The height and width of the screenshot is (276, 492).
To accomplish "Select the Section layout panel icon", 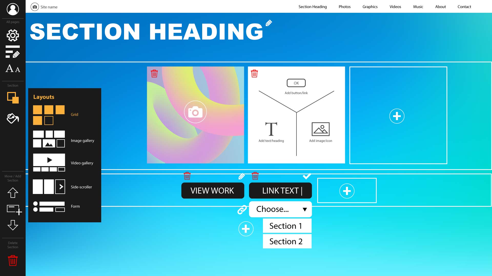I will pos(13,98).
